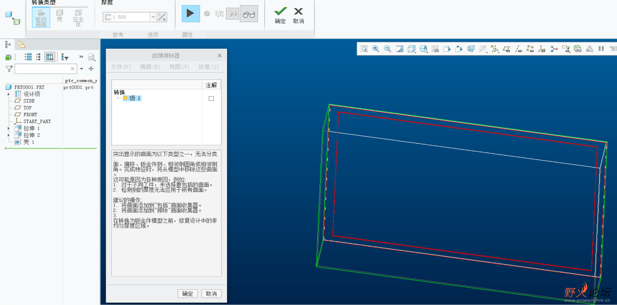This screenshot has width=617, height=305.
Task: Open the 参考 tab
Action: pyautogui.click(x=118, y=35)
